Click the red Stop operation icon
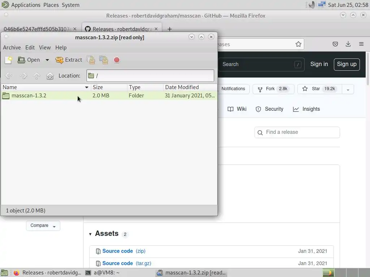 pos(117,60)
